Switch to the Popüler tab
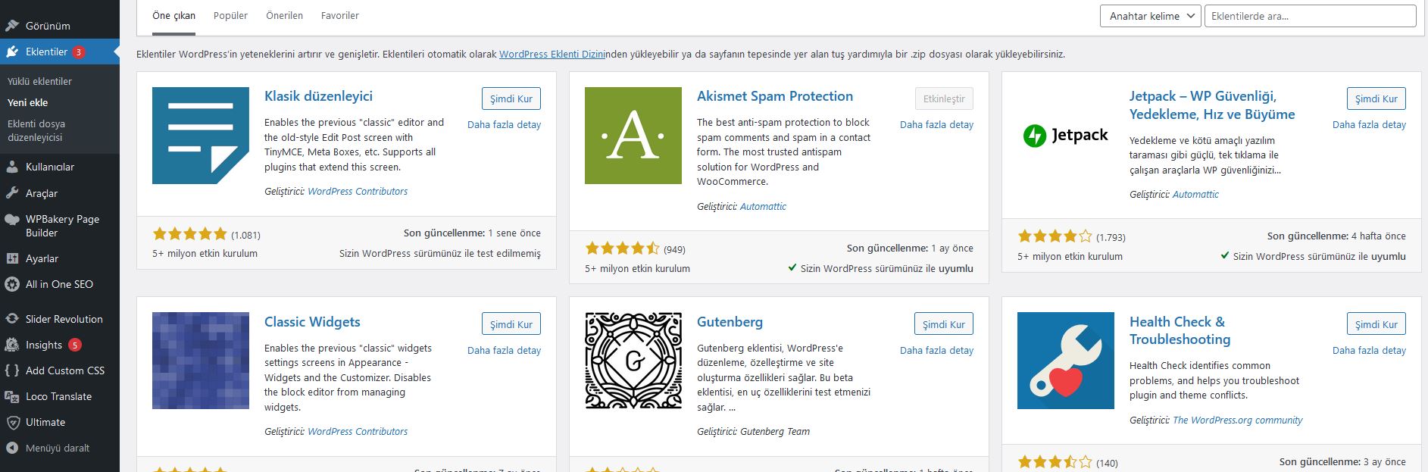This screenshot has width=1428, height=472. pos(230,15)
